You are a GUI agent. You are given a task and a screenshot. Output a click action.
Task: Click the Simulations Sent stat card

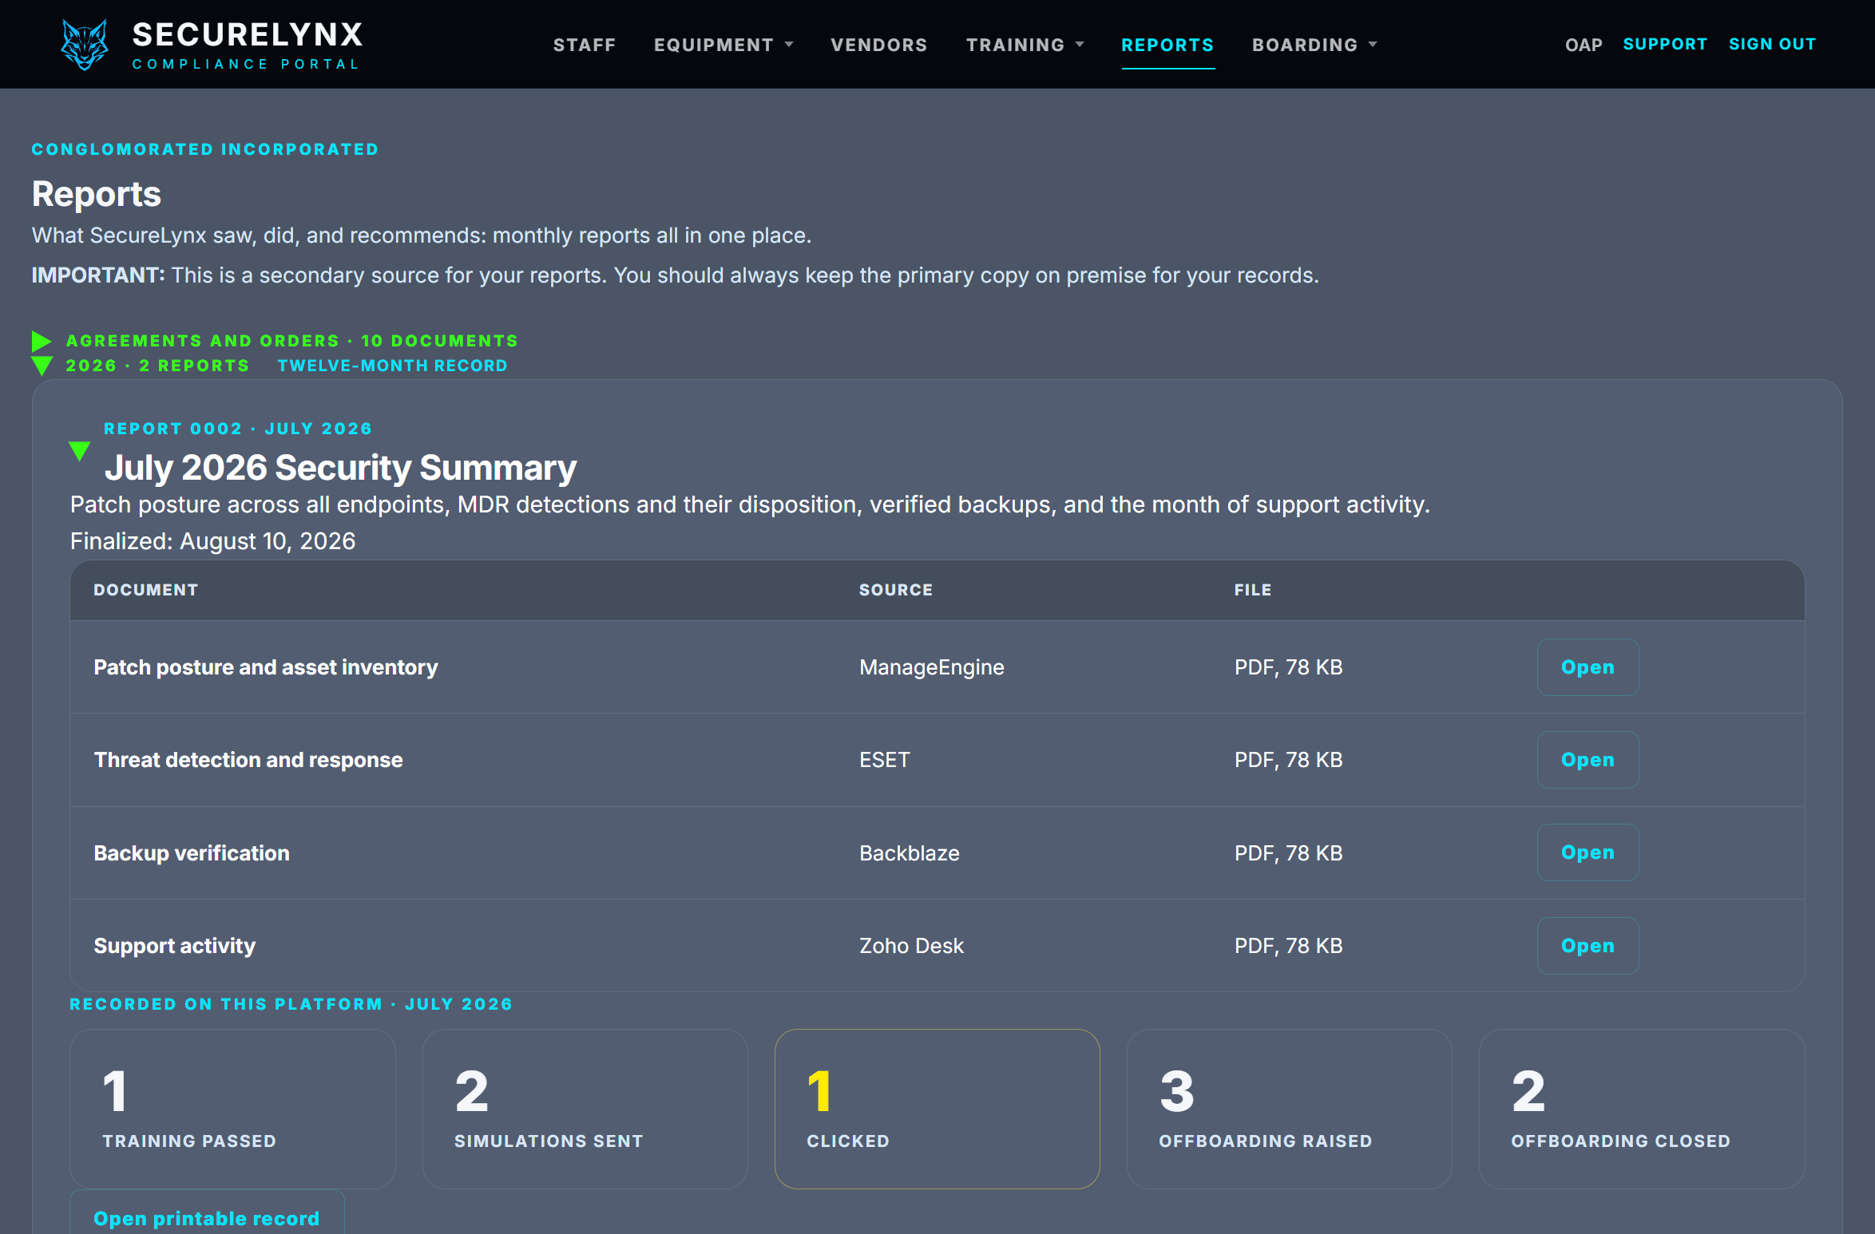585,1109
